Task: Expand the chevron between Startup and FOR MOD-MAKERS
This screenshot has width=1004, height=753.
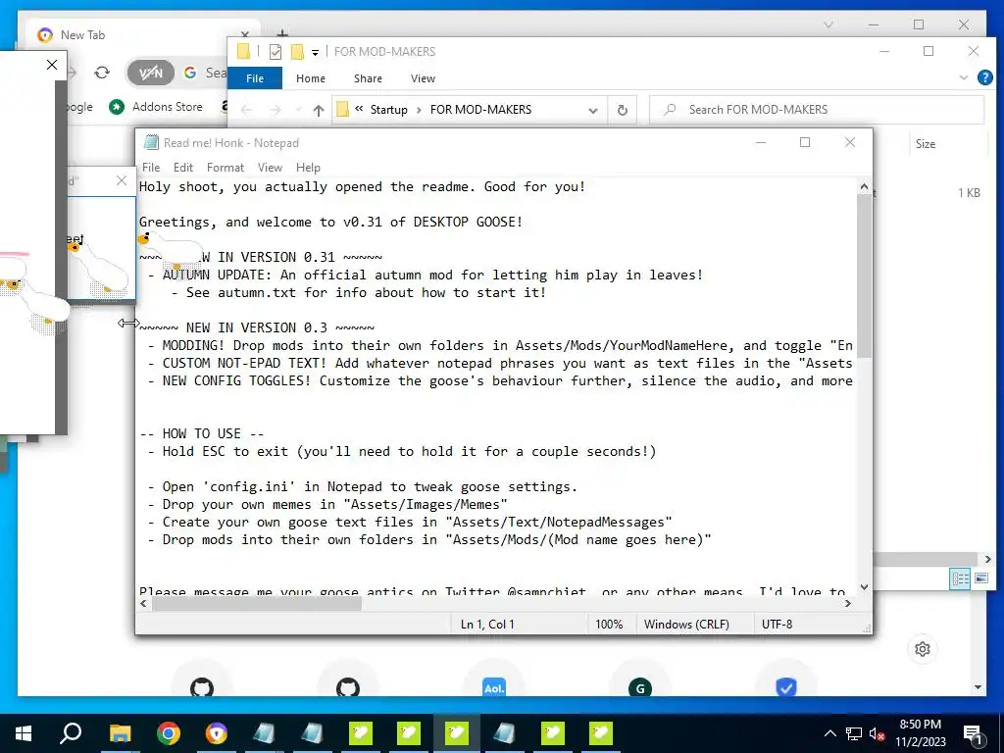Action: tap(419, 110)
